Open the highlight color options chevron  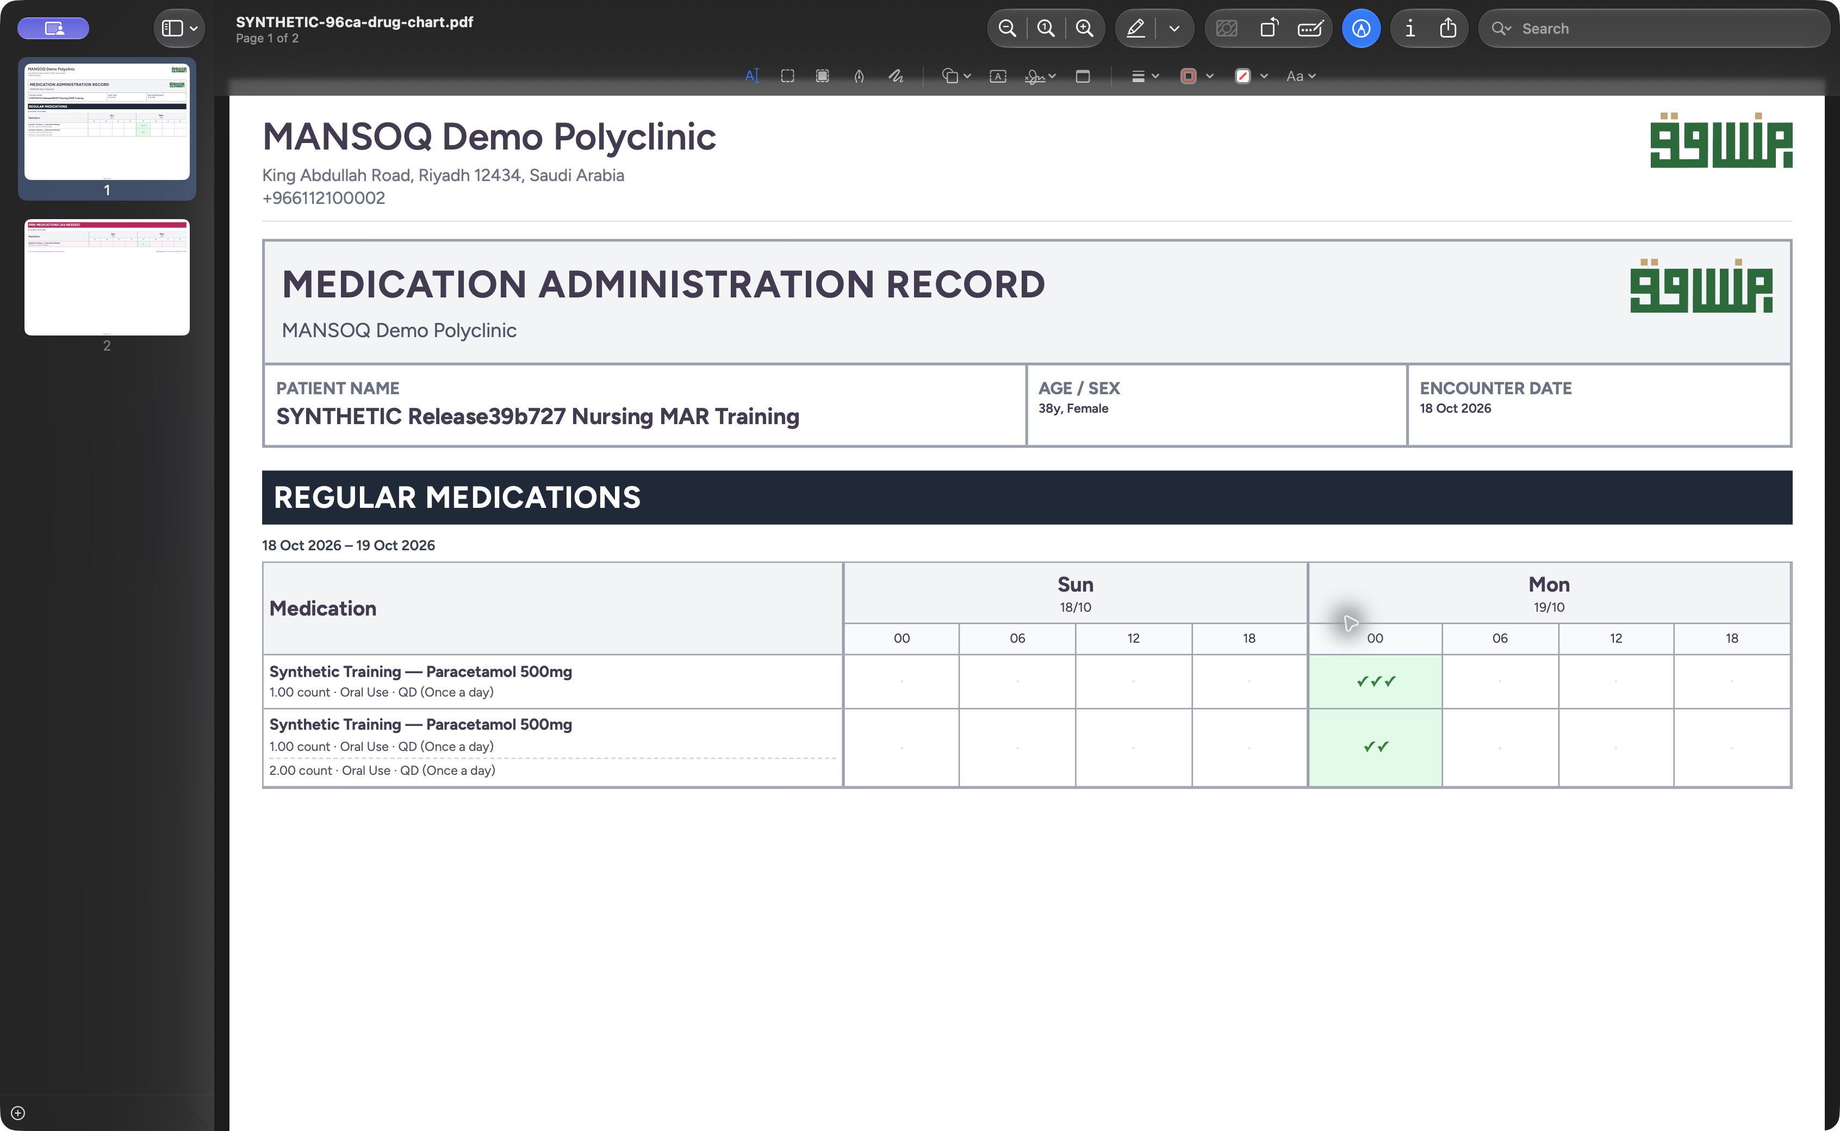click(1174, 28)
